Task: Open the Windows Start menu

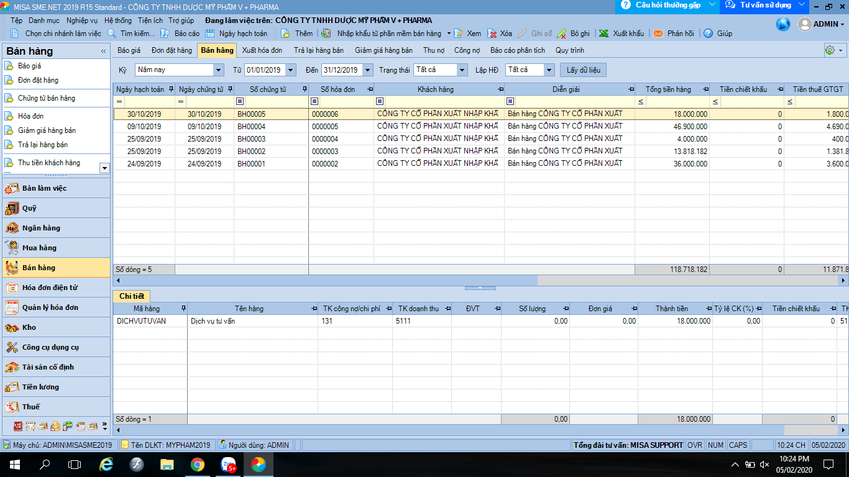Action: 14,465
